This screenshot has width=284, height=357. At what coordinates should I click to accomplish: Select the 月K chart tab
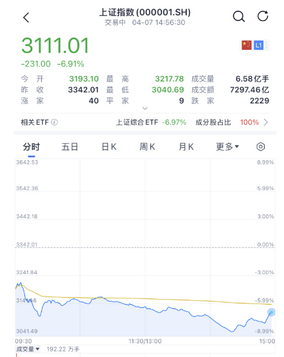[x=186, y=146]
